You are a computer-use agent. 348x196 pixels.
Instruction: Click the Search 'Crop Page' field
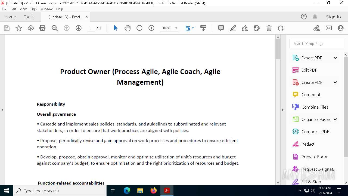point(317,44)
